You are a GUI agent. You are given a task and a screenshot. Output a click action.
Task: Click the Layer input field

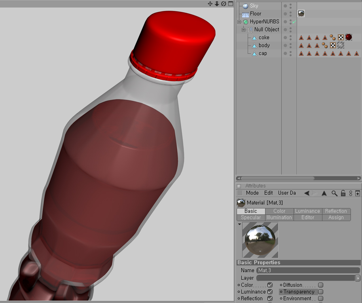tap(306, 278)
